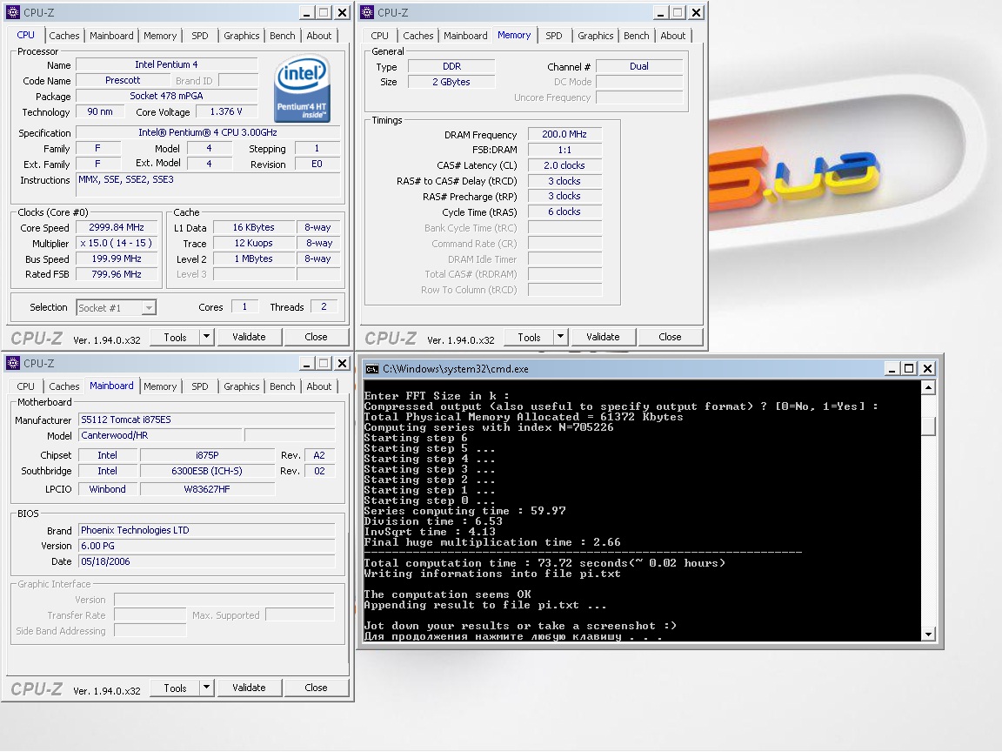
Task: Go to Bench tab in CPU window
Action: (x=283, y=36)
